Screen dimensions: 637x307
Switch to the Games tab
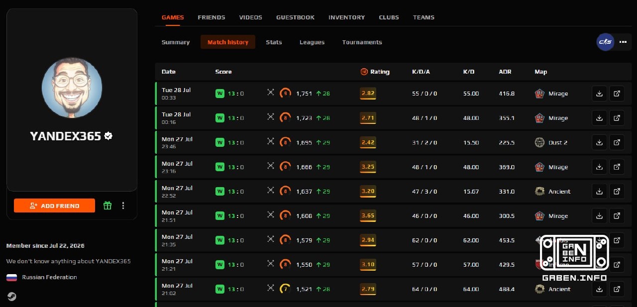coord(173,17)
